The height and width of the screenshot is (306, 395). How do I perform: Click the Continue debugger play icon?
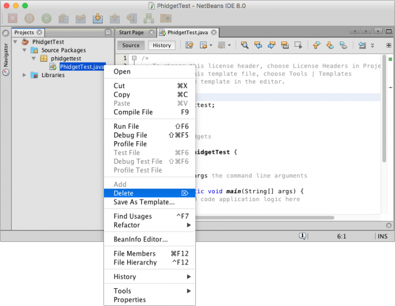pyautogui.click(x=46, y=18)
